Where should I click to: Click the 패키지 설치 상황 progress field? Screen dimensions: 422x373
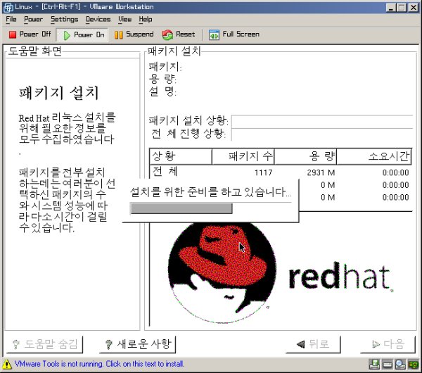(322, 121)
